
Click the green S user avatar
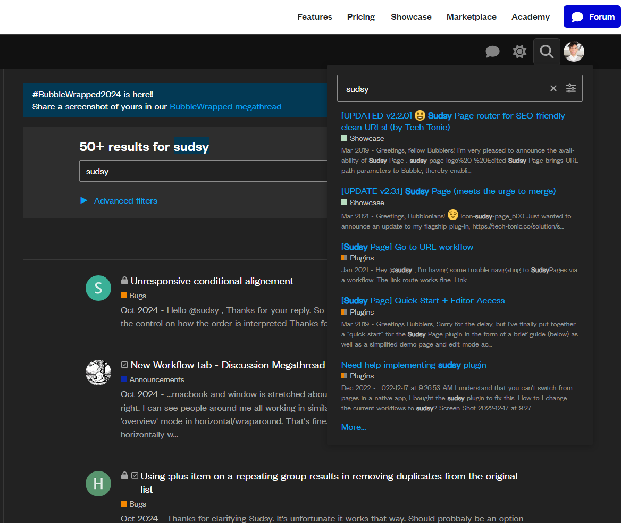[x=98, y=288]
